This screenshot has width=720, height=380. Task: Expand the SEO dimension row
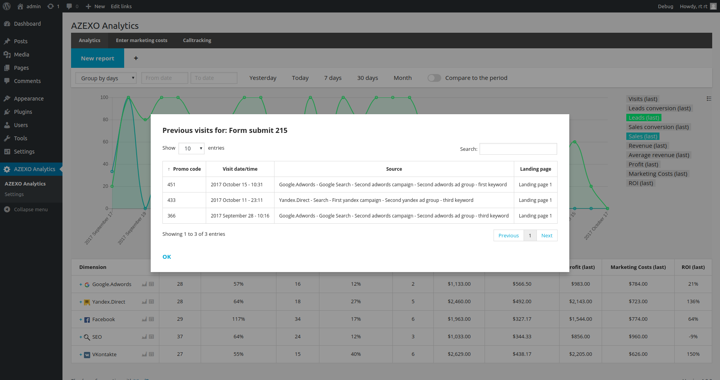[81, 337]
